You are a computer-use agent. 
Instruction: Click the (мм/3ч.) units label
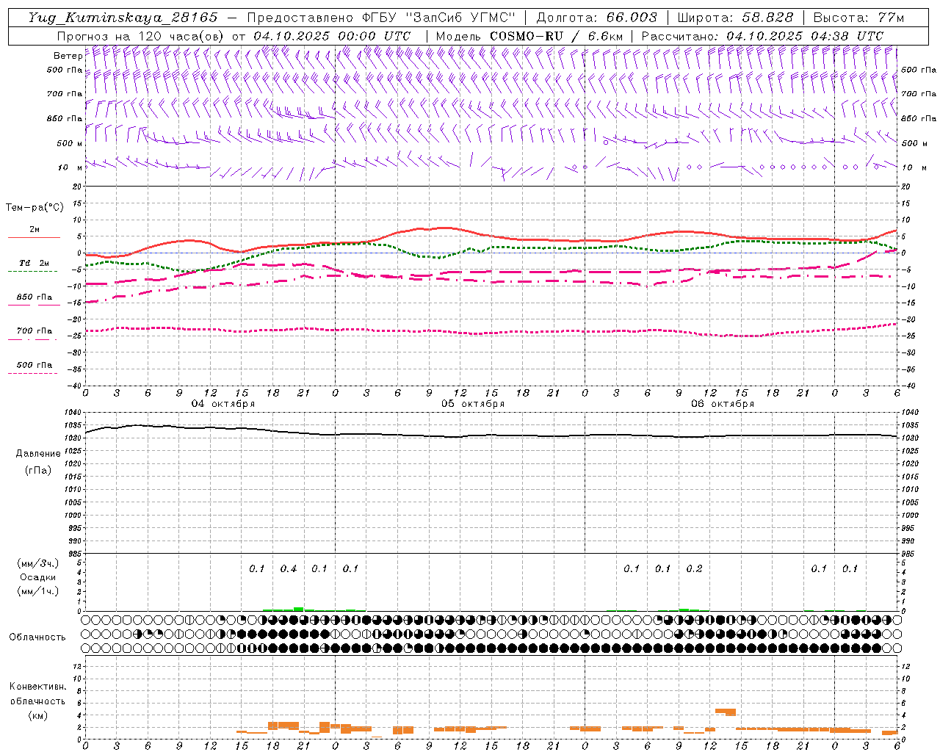pyautogui.click(x=38, y=563)
